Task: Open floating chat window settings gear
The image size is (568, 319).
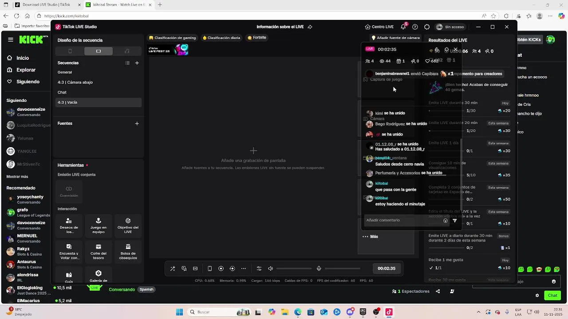Action: coord(446,49)
